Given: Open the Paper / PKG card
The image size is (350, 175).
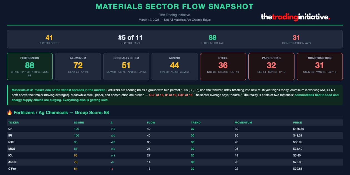Looking at the screenshot, I should point(271,66).
